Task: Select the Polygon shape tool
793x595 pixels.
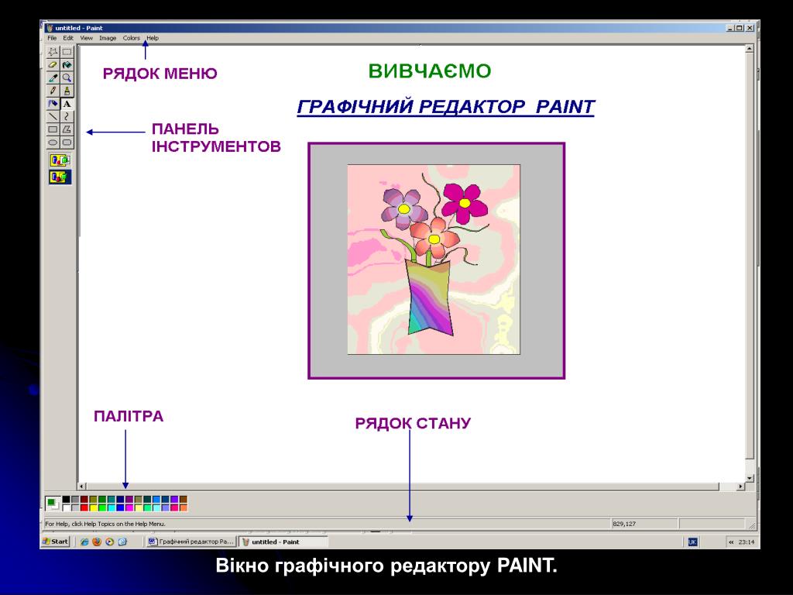Action: pyautogui.click(x=67, y=129)
